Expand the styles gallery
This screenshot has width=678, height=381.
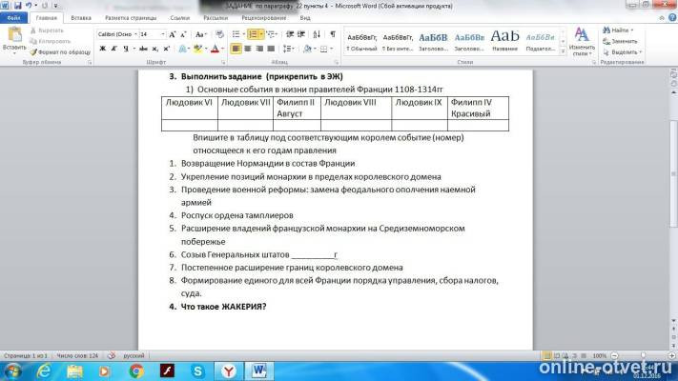point(563,51)
